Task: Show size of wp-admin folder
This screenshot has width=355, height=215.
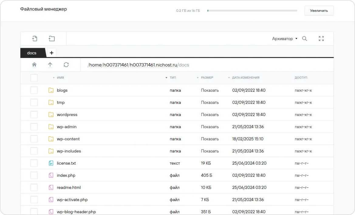Action: [210, 127]
